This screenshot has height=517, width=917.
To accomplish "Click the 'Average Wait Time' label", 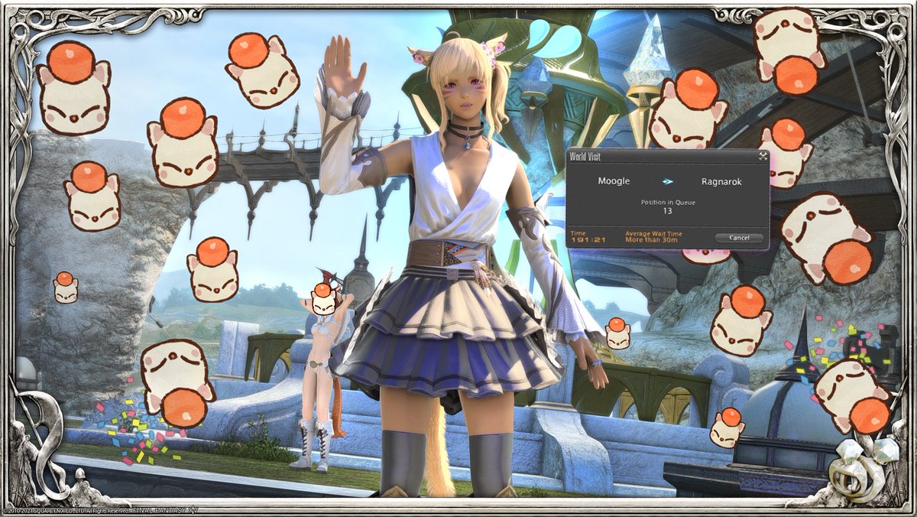I will [653, 233].
